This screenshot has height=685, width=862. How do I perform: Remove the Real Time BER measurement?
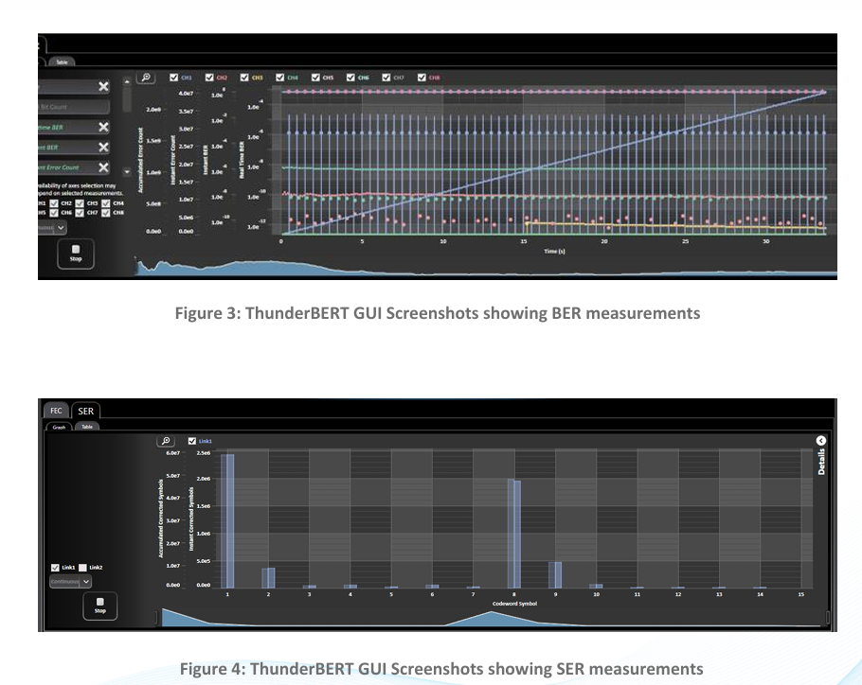(103, 127)
